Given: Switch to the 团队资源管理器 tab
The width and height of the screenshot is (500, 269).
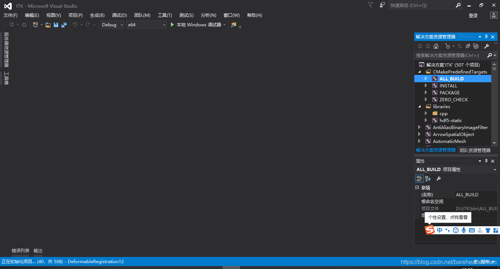Looking at the screenshot, I should [x=475, y=151].
